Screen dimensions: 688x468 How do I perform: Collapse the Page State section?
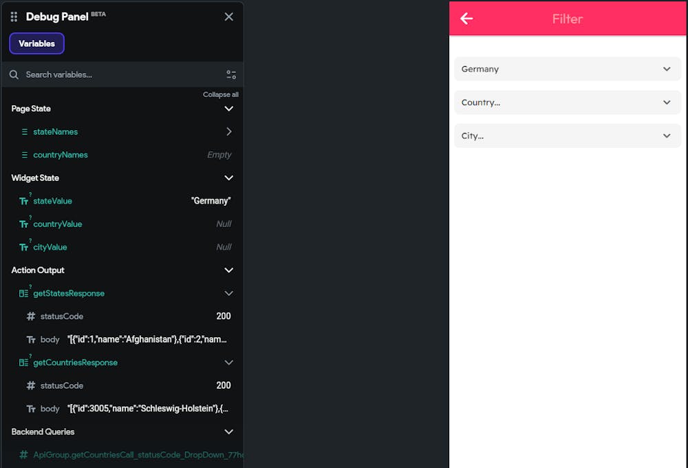(228, 109)
